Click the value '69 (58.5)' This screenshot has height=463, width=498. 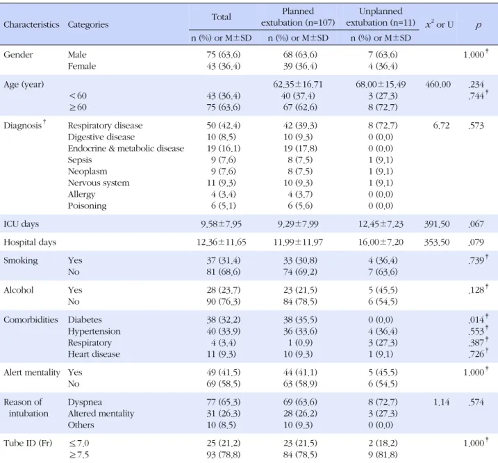[223, 384]
